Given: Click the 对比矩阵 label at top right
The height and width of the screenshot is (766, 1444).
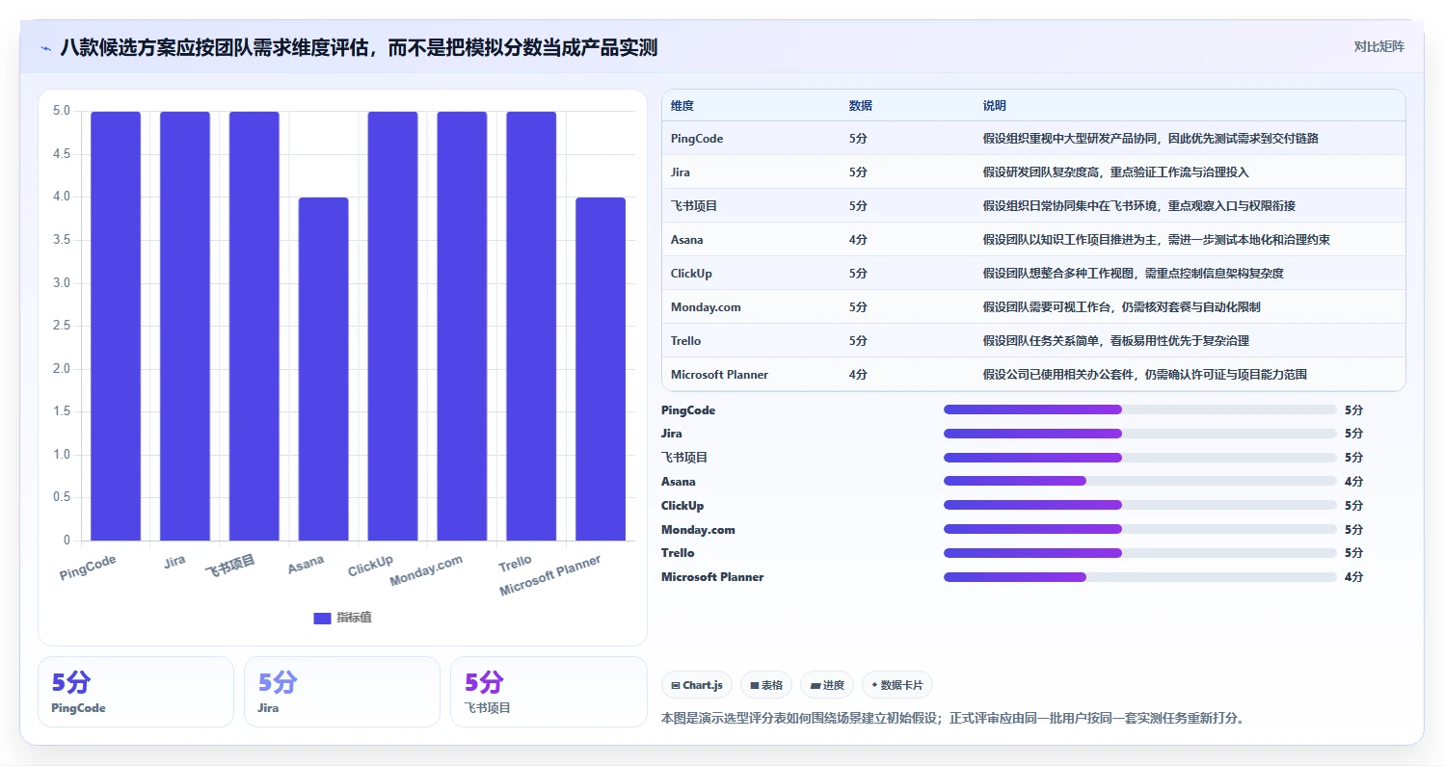Looking at the screenshot, I should pos(1379,46).
